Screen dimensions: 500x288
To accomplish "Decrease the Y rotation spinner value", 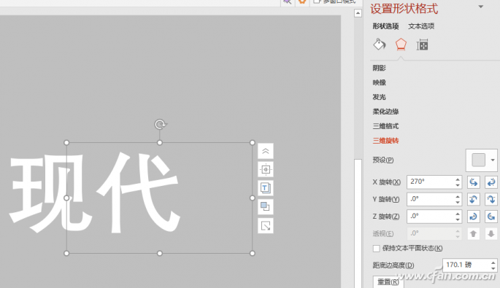I will (458, 202).
